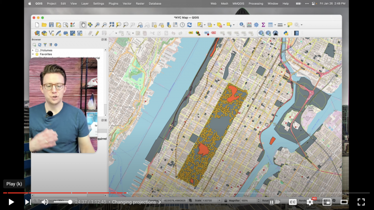Screen dimensions: 374x210
Task: Toggle closed captions CC button
Action: 293,202
